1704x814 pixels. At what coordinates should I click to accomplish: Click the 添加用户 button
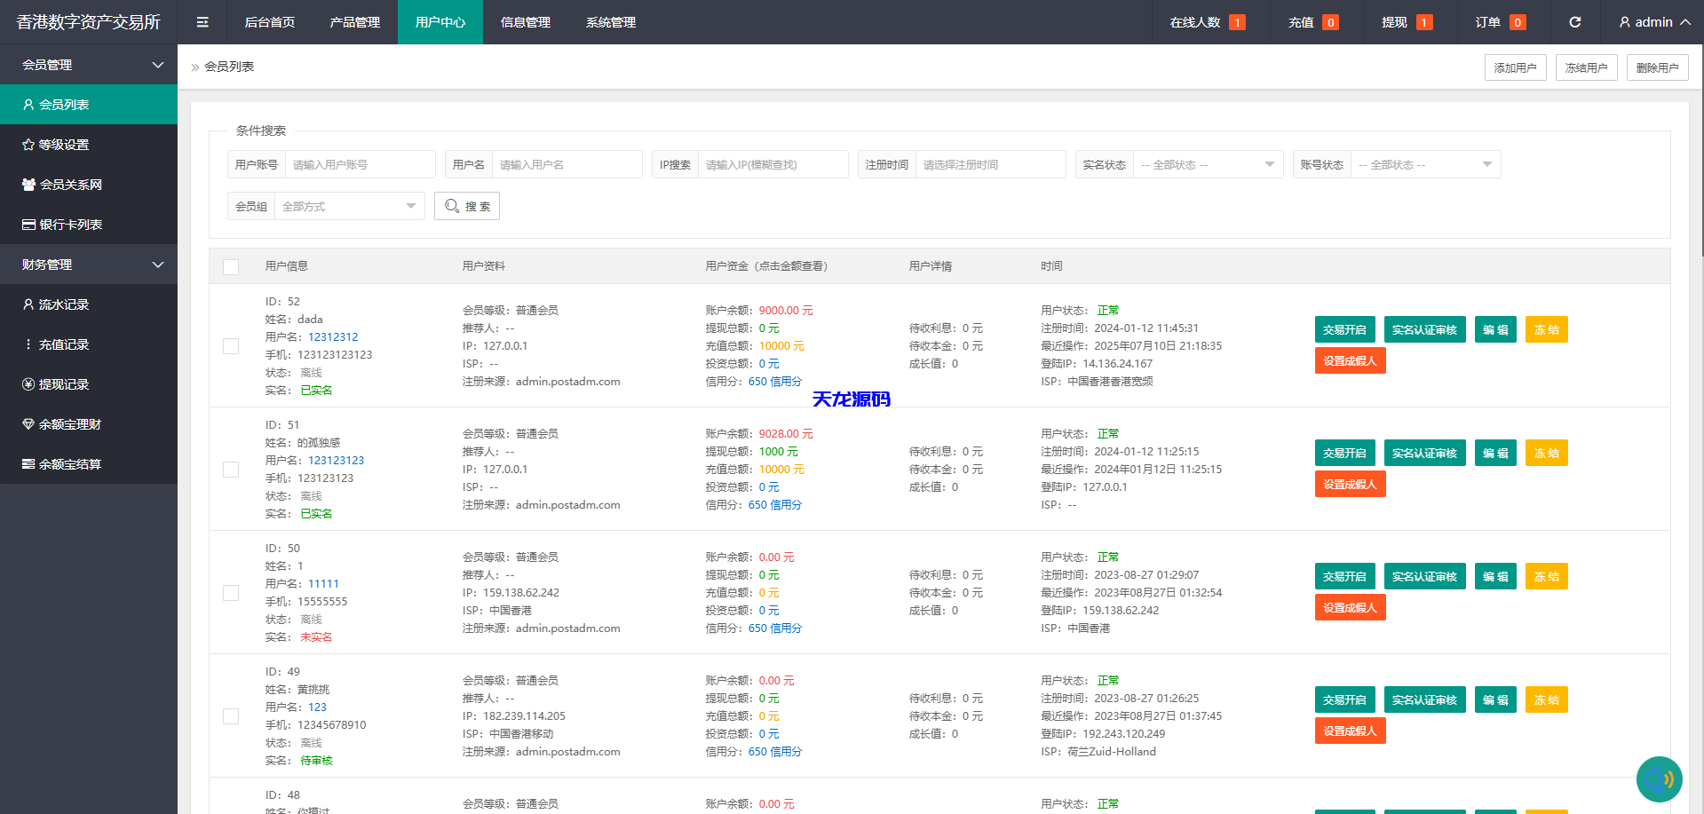tap(1515, 67)
